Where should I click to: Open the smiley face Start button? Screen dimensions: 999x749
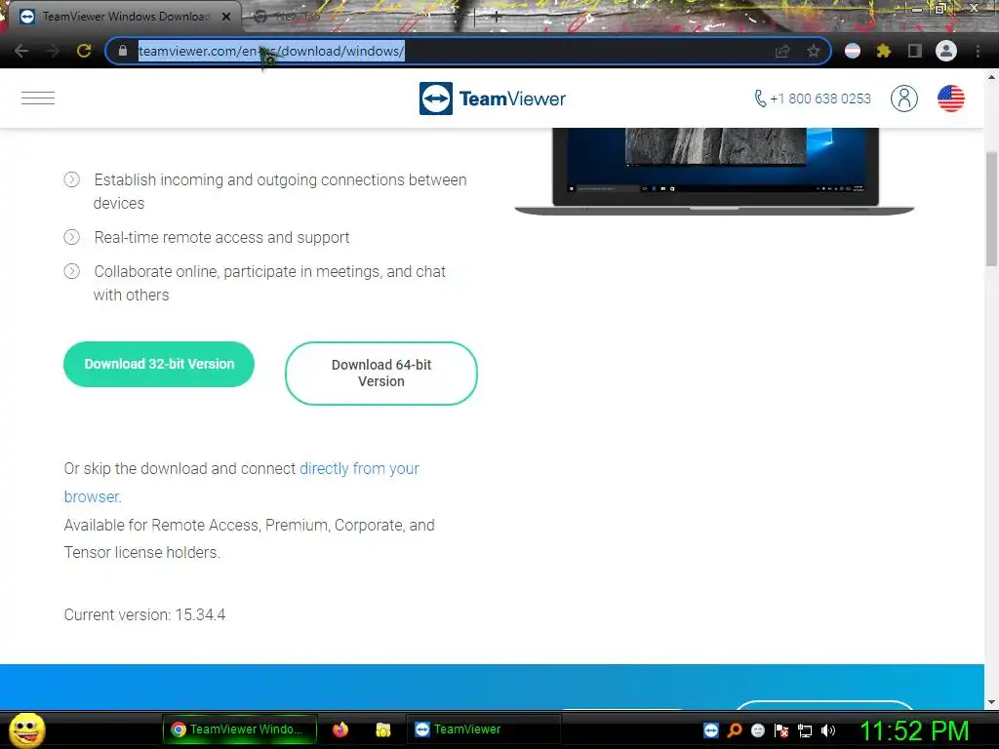[x=27, y=729]
